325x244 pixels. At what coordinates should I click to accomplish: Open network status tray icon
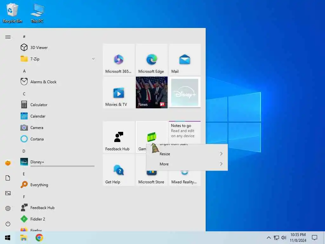[276, 238]
